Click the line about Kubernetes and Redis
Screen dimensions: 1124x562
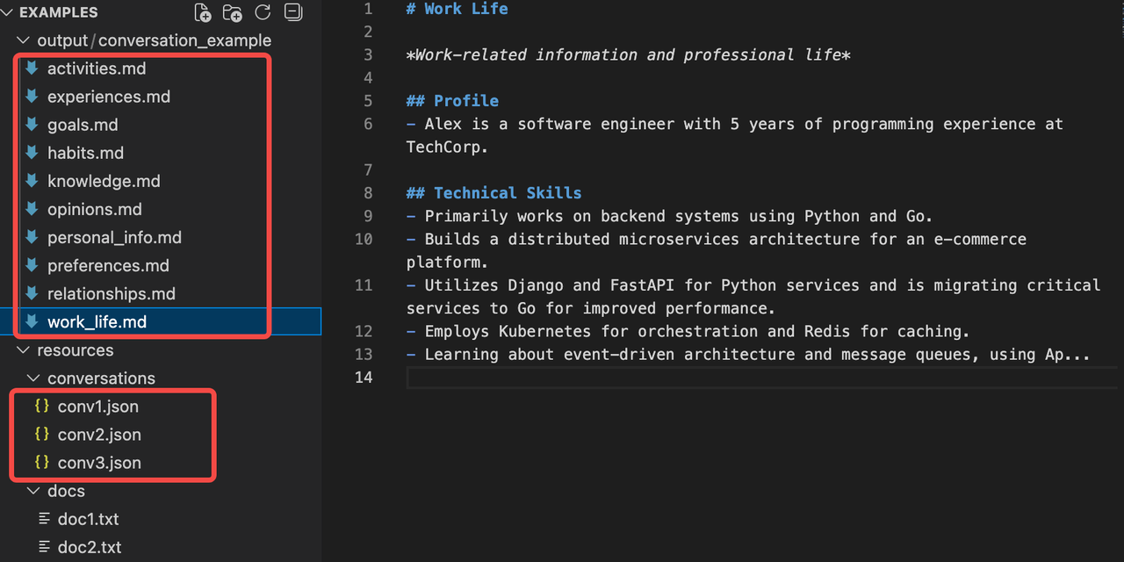pos(688,332)
